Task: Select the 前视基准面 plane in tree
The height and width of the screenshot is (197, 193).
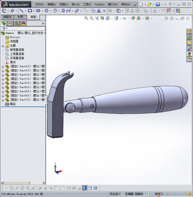Action: click(x=17, y=50)
